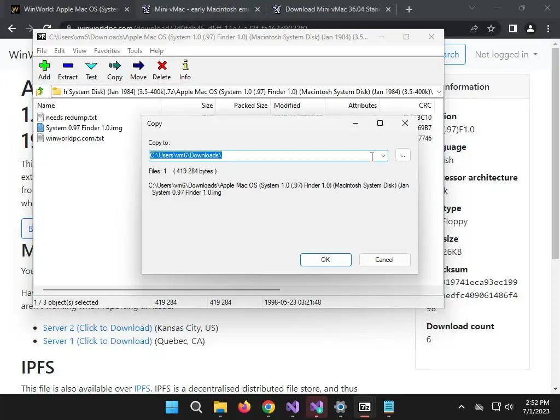Screen dimensions: 560x420
Task: Open the volume control in system tray
Action: pos(509,407)
